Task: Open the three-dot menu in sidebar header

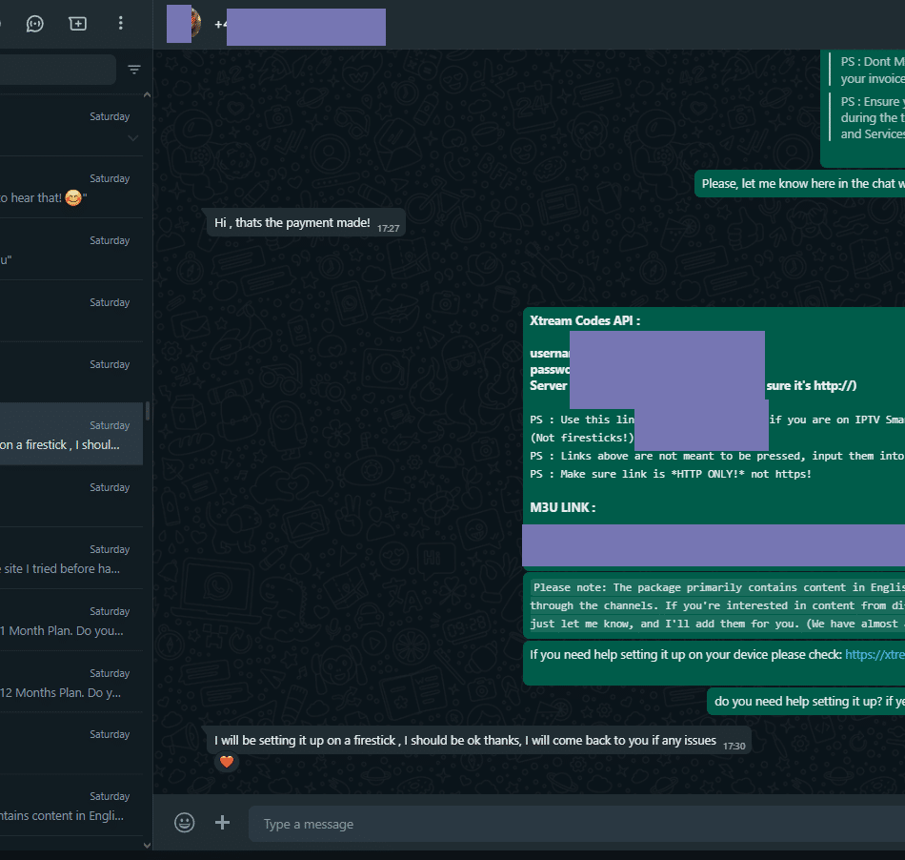Action: pyautogui.click(x=120, y=23)
